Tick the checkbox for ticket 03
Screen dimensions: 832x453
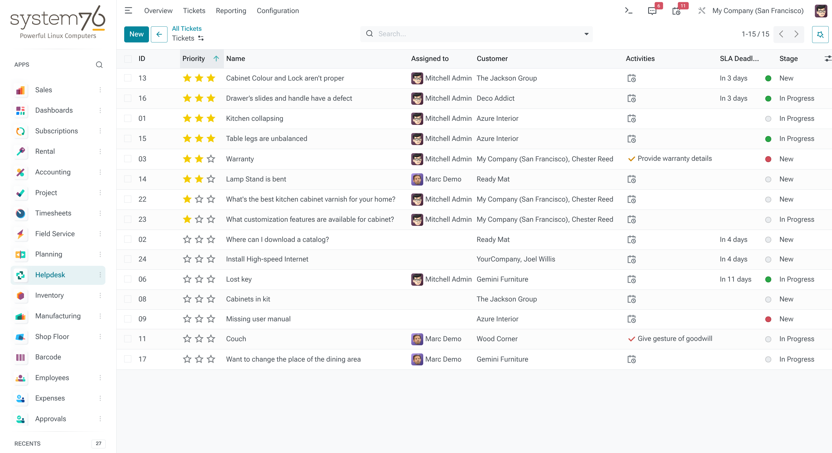128,159
